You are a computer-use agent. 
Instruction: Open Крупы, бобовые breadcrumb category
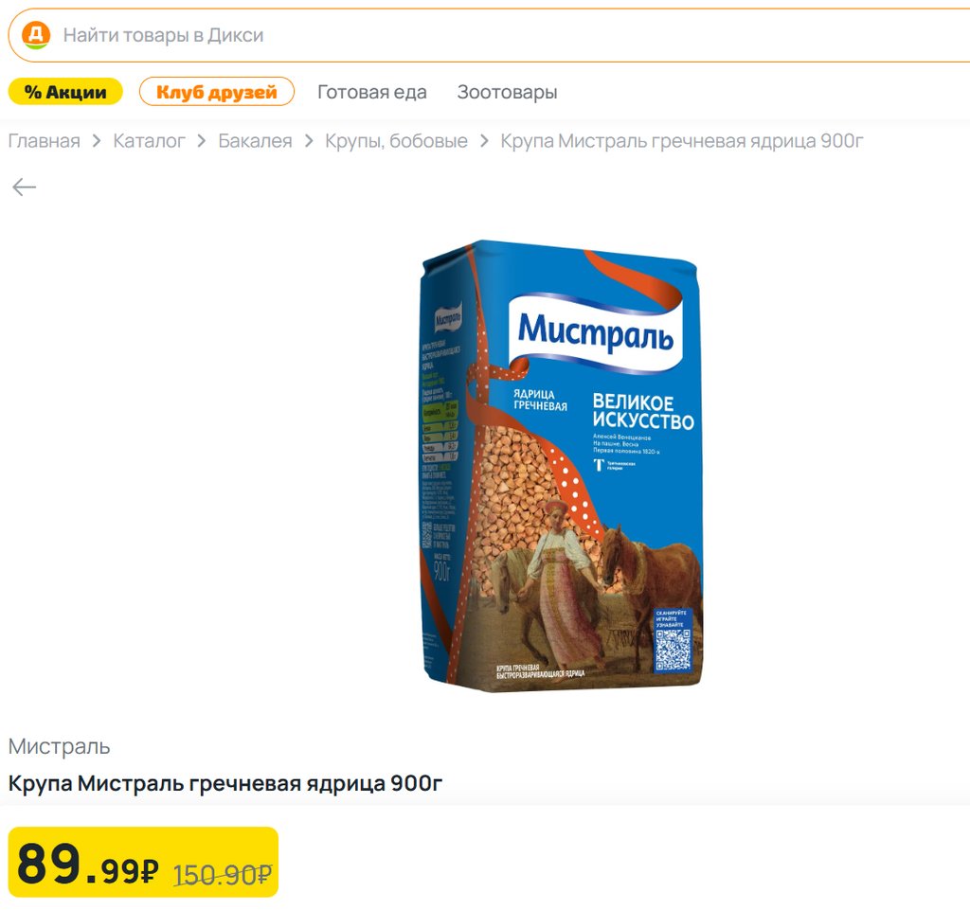coord(396,142)
